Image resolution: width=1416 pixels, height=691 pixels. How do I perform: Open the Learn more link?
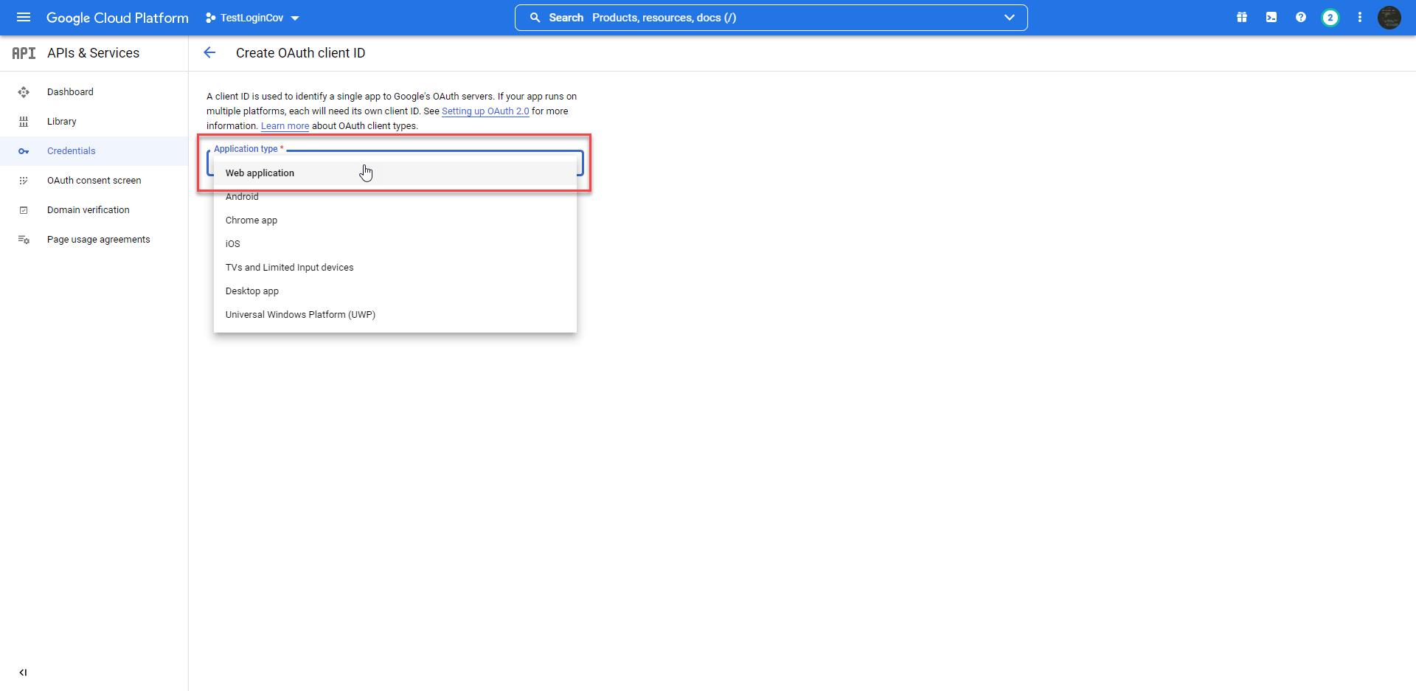[x=285, y=126]
